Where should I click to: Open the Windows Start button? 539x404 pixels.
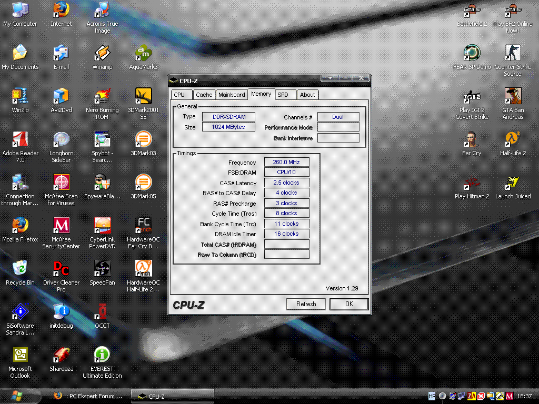click(21, 396)
